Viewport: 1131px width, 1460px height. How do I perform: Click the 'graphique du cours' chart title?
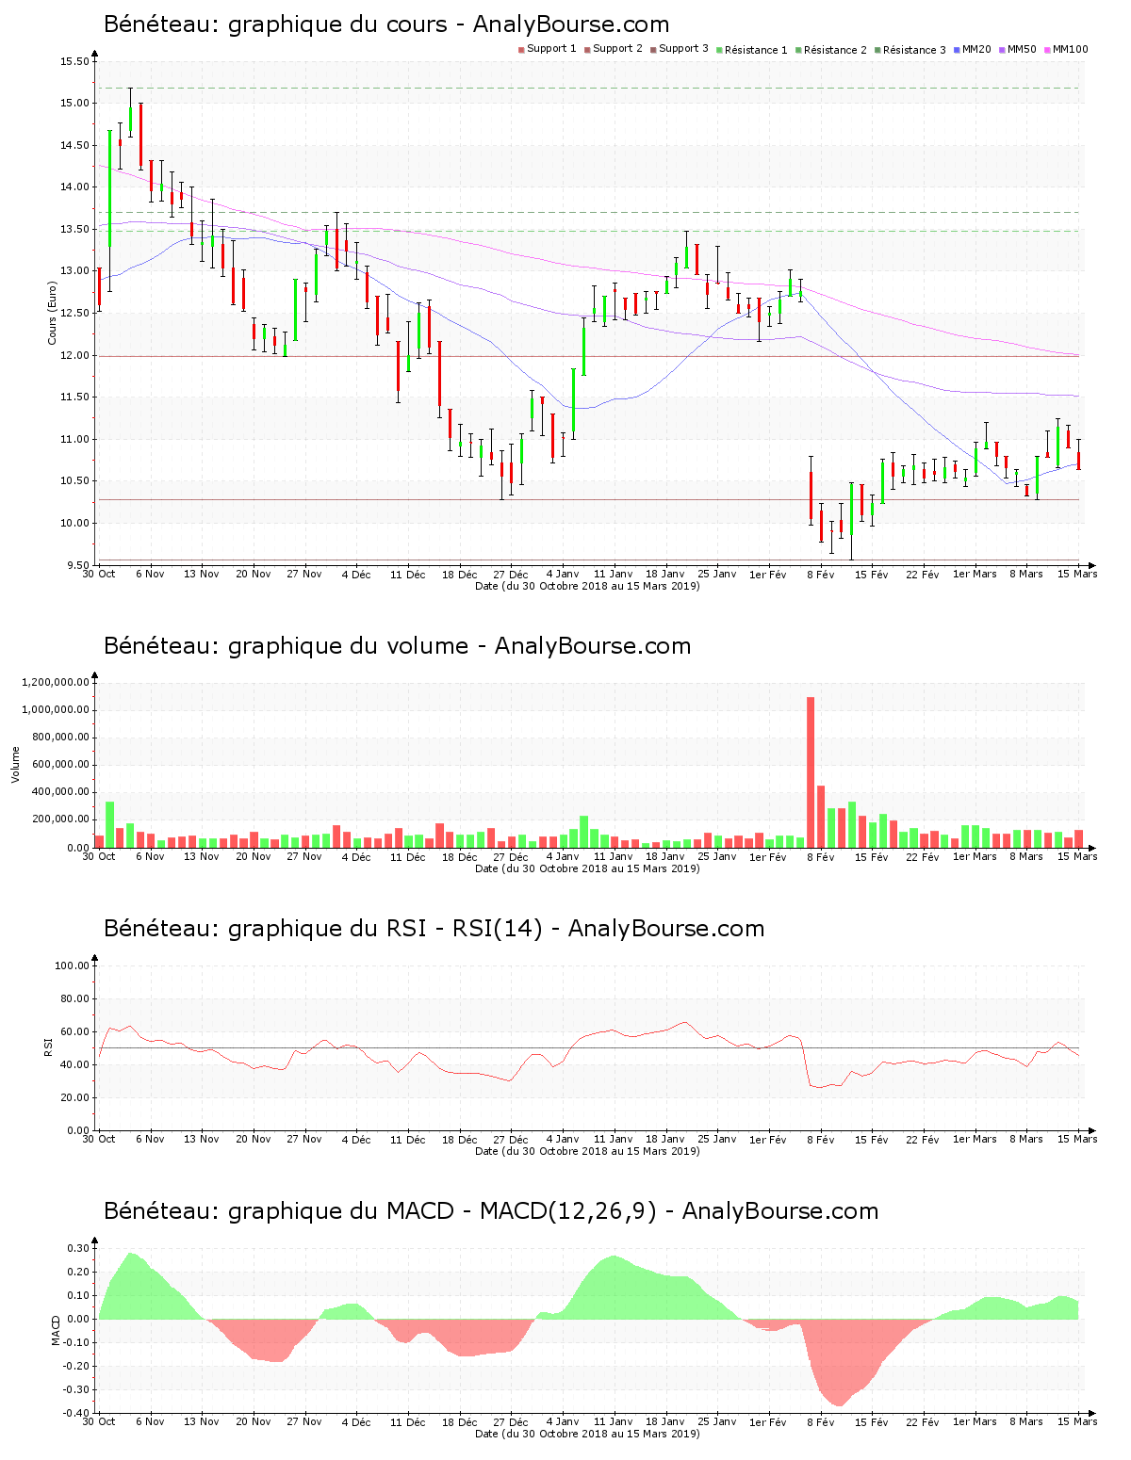pyautogui.click(x=386, y=24)
